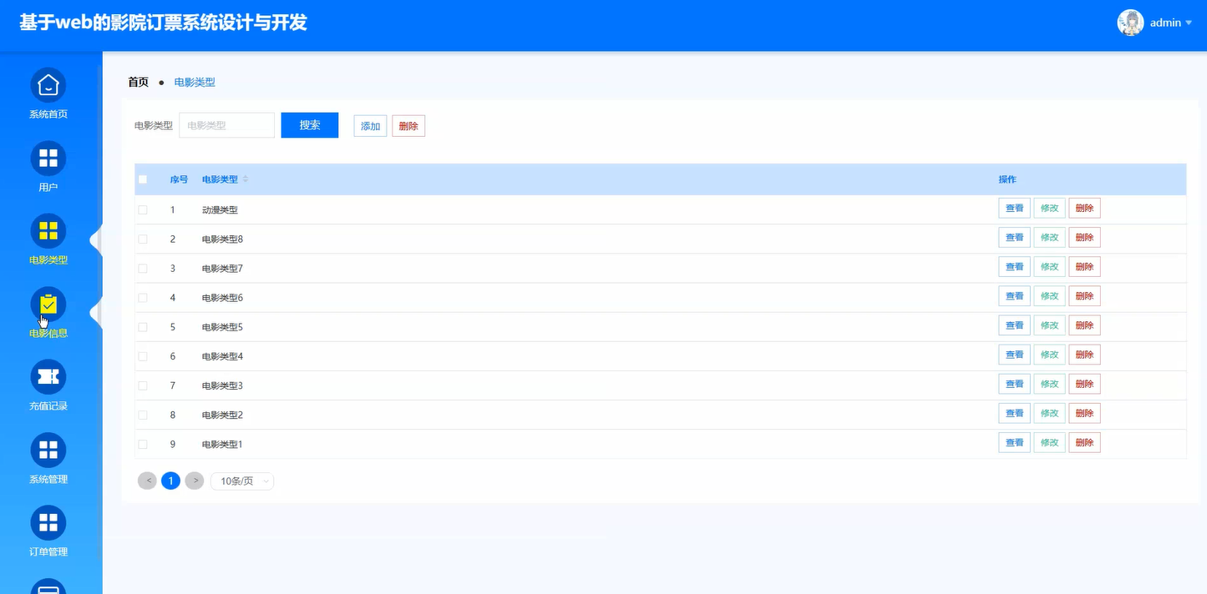
Task: Check the 电影类型8 row checkbox
Action: click(x=143, y=239)
